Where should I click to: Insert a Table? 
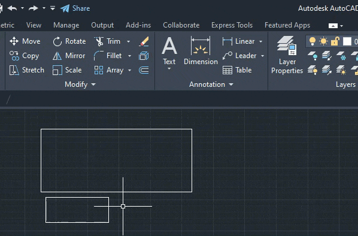[x=237, y=70]
